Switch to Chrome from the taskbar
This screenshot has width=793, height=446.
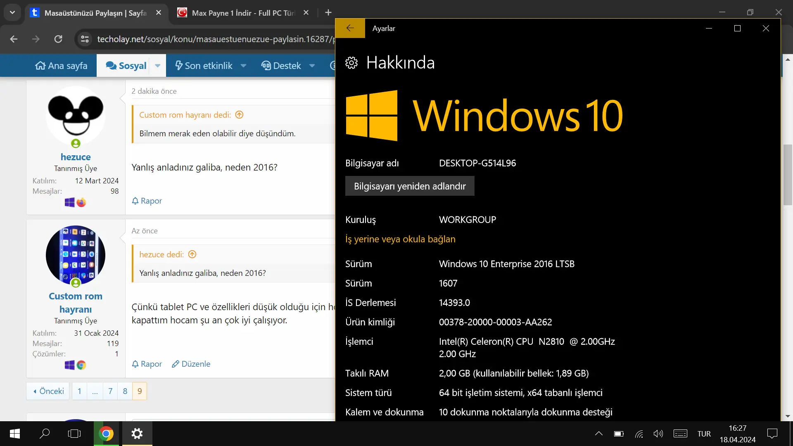coord(106,434)
